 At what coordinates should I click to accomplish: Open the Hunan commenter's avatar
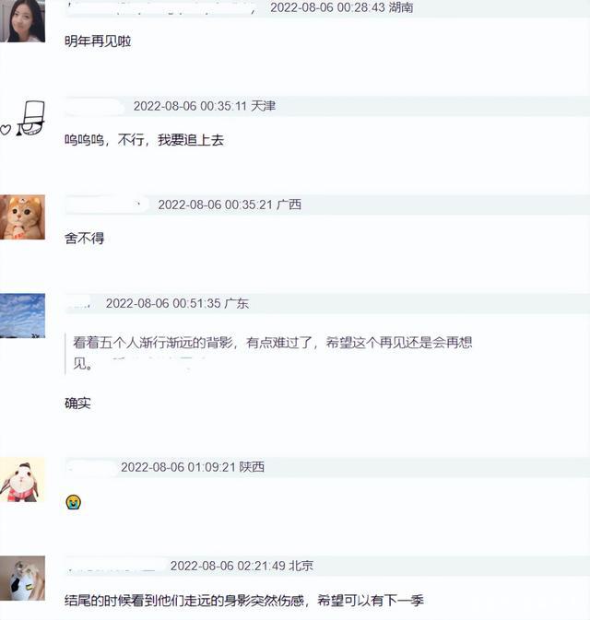point(22,20)
